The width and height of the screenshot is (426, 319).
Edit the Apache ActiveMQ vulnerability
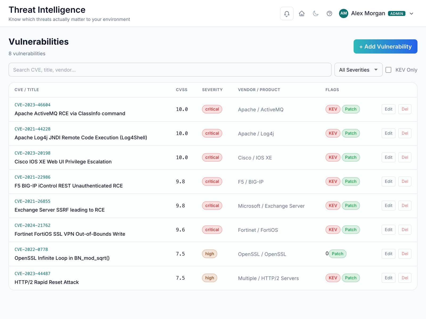[x=388, y=109]
